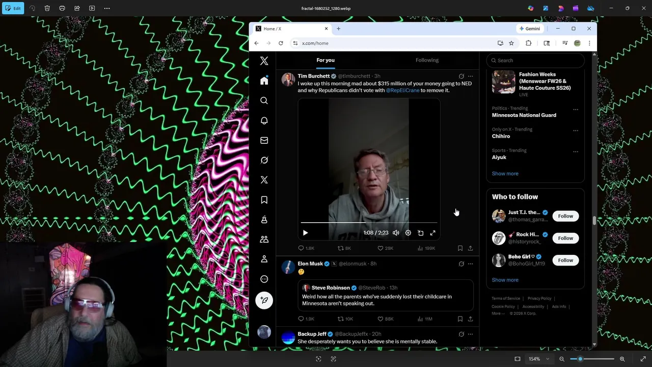This screenshot has height=367, width=652.
Task: Open more options on Tim Burchett's post
Action: (x=470, y=76)
